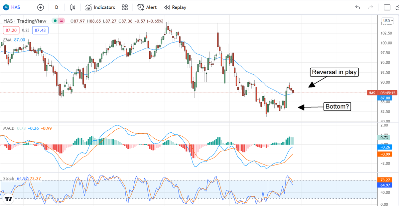Expand the MACD indicator legend
The width and height of the screenshot is (399, 206).
click(x=9, y=128)
